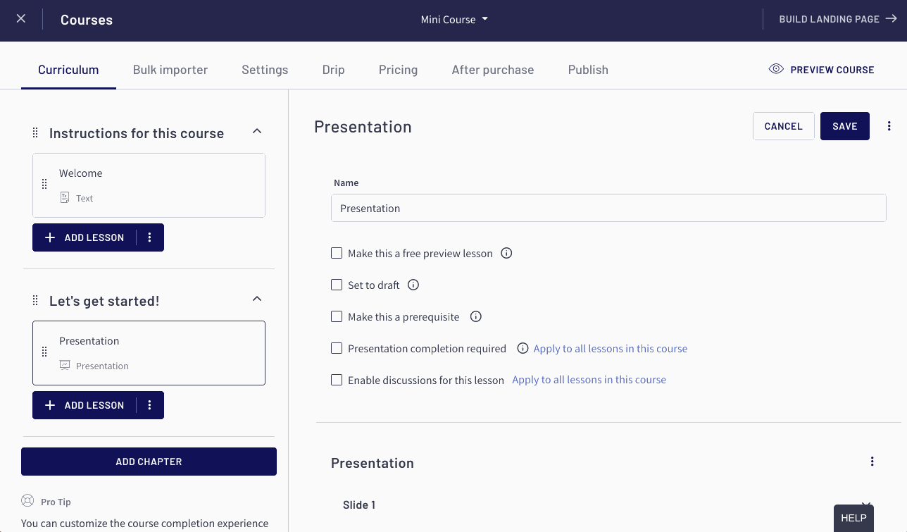
Task: Click inside the Name input field
Action: (608, 208)
